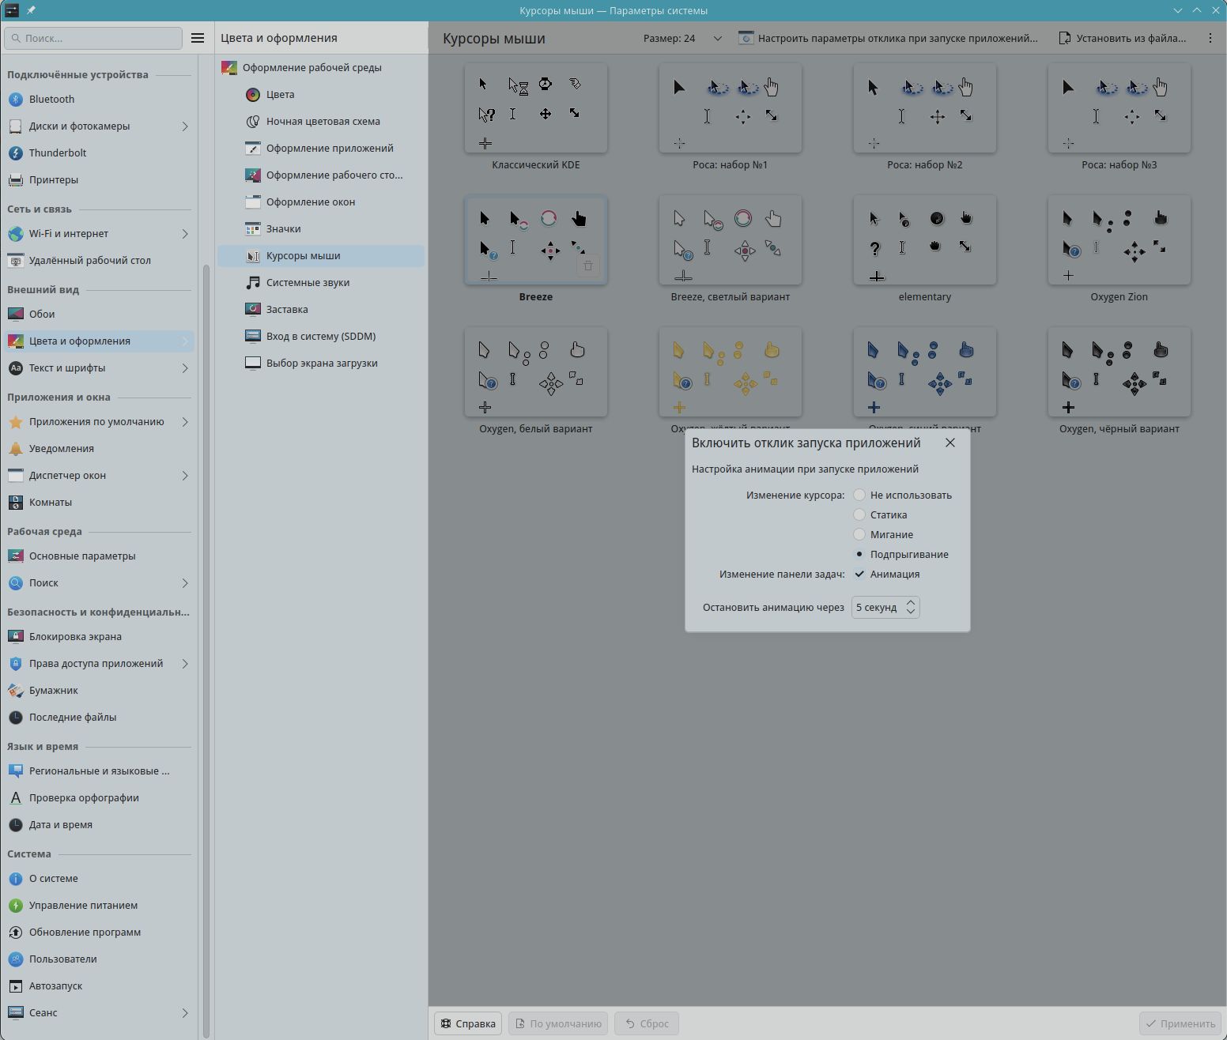The height and width of the screenshot is (1040, 1227).
Task: Select the 'Не использовать' radio option
Action: tap(859, 495)
